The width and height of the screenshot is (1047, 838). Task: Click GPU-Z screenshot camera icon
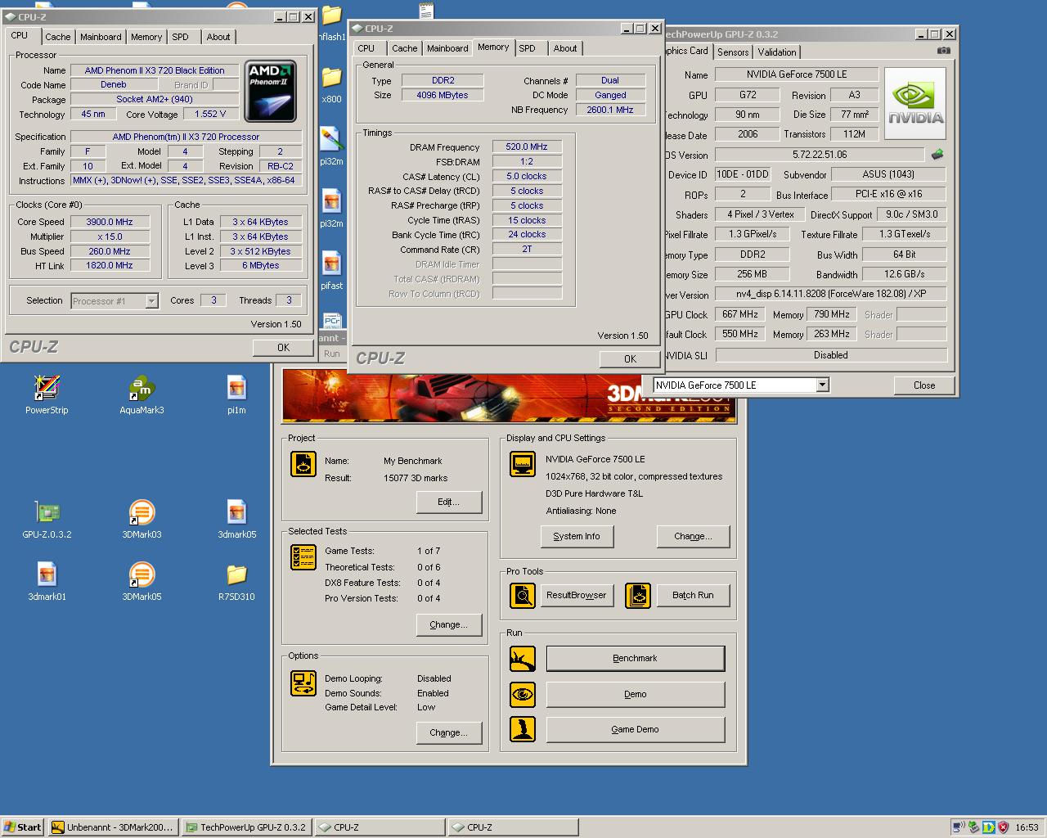944,51
